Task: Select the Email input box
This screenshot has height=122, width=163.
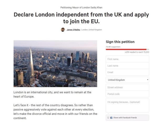Action: (x=127, y=72)
